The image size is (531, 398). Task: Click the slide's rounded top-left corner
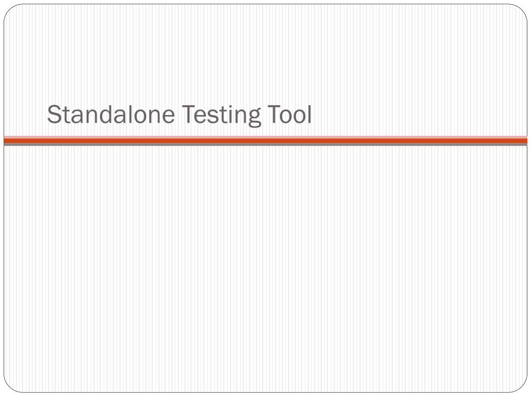click(x=10, y=10)
